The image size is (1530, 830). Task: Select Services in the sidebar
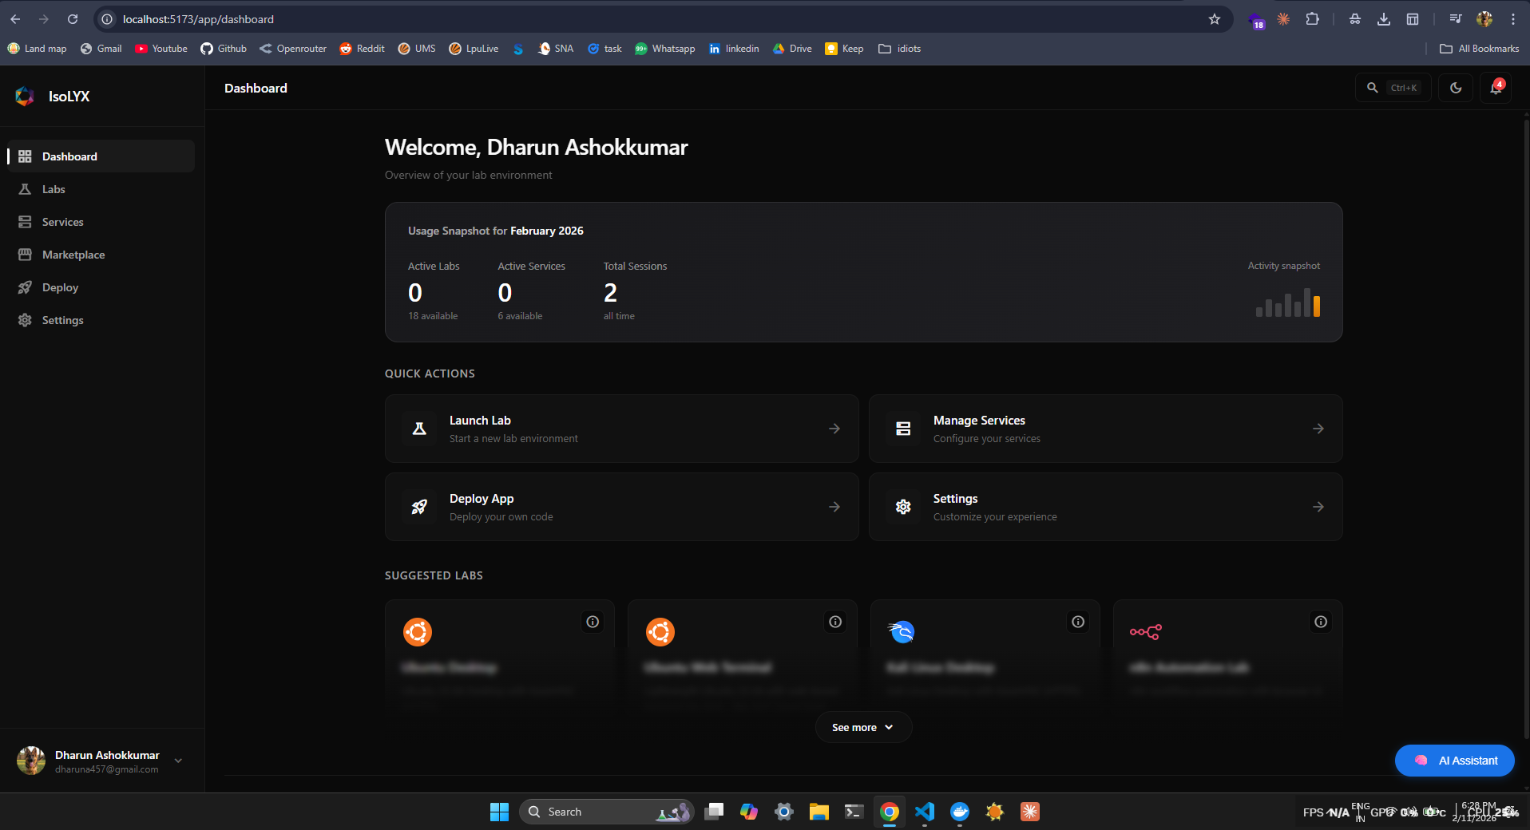click(62, 222)
